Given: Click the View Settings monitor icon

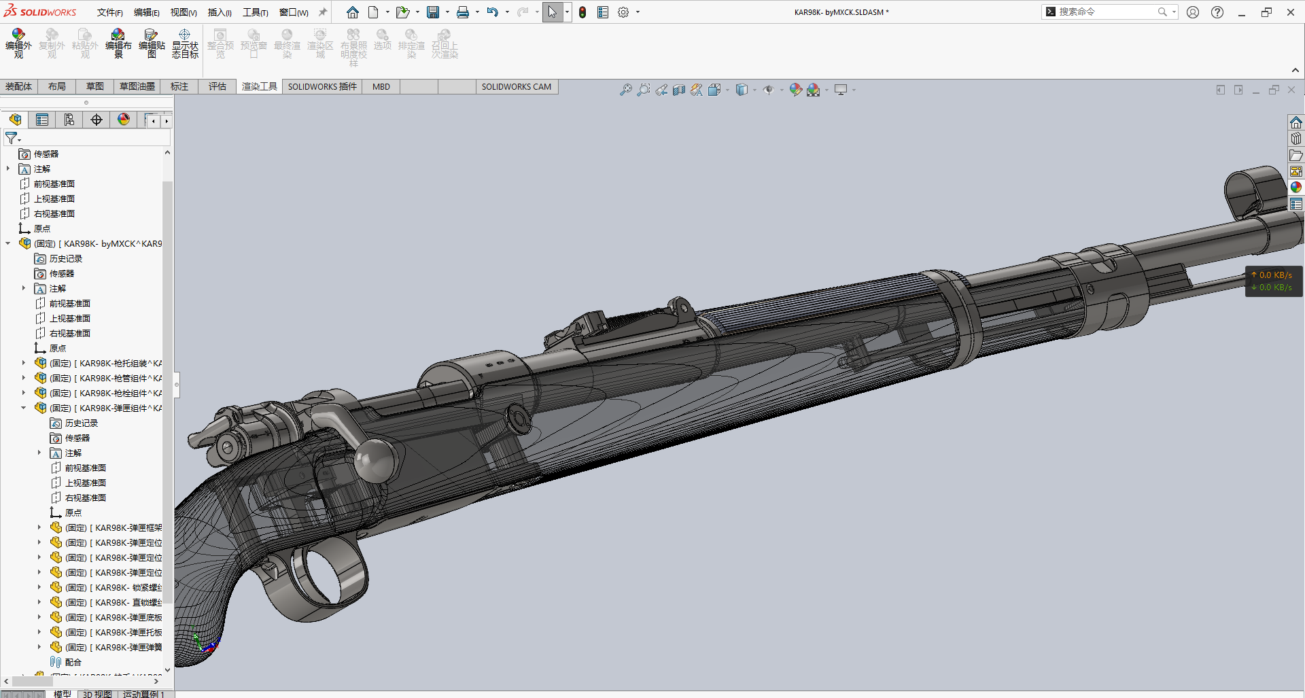Looking at the screenshot, I should 841,90.
